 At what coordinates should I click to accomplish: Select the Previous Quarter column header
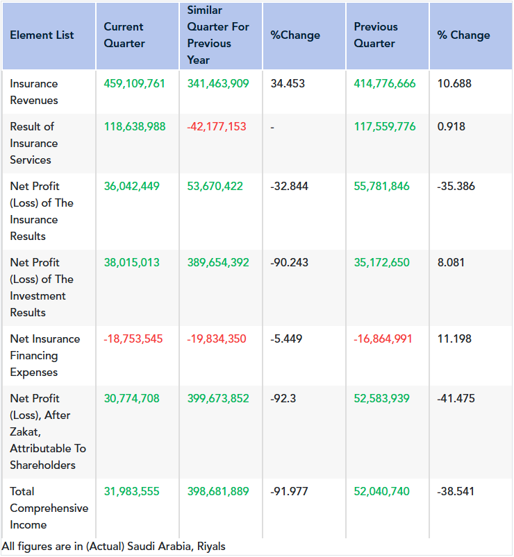[376, 35]
